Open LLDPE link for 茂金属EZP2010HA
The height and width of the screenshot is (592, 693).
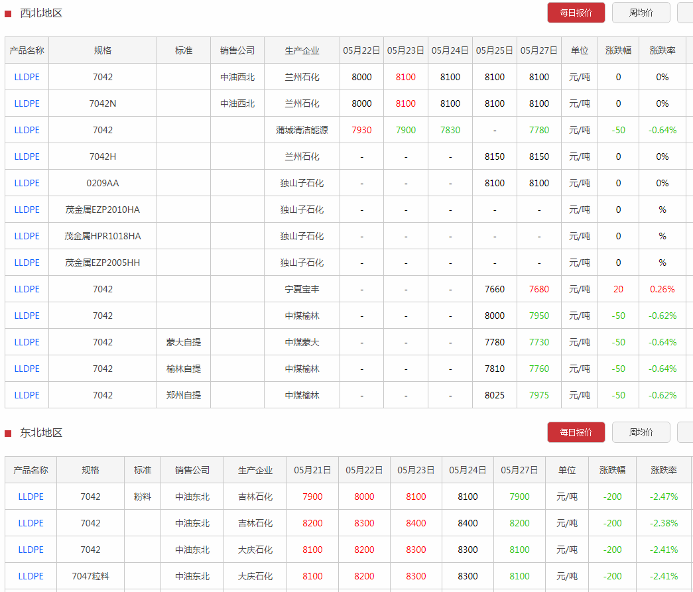click(x=27, y=209)
